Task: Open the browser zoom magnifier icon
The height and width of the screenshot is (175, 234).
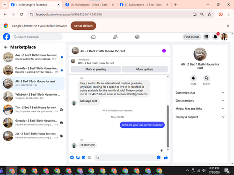Action: tap(202, 14)
